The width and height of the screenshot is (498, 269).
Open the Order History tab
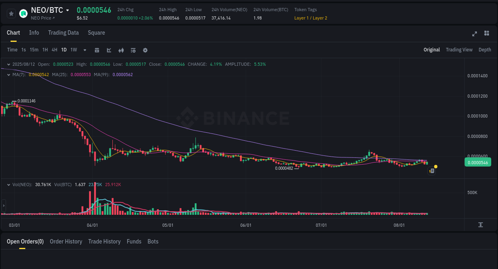pyautogui.click(x=66, y=242)
